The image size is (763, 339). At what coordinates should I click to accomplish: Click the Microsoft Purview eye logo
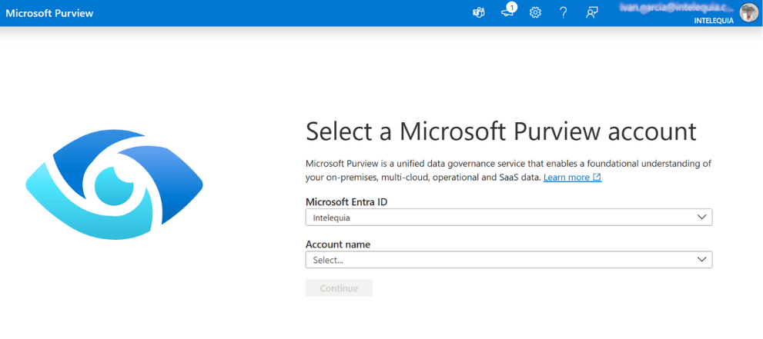coord(115,185)
